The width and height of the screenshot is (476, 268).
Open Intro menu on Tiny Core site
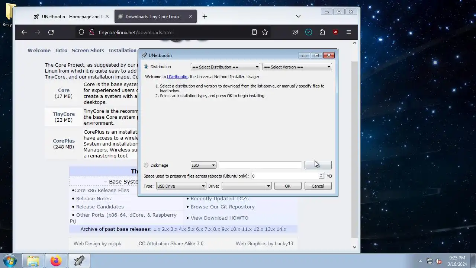coord(61,50)
